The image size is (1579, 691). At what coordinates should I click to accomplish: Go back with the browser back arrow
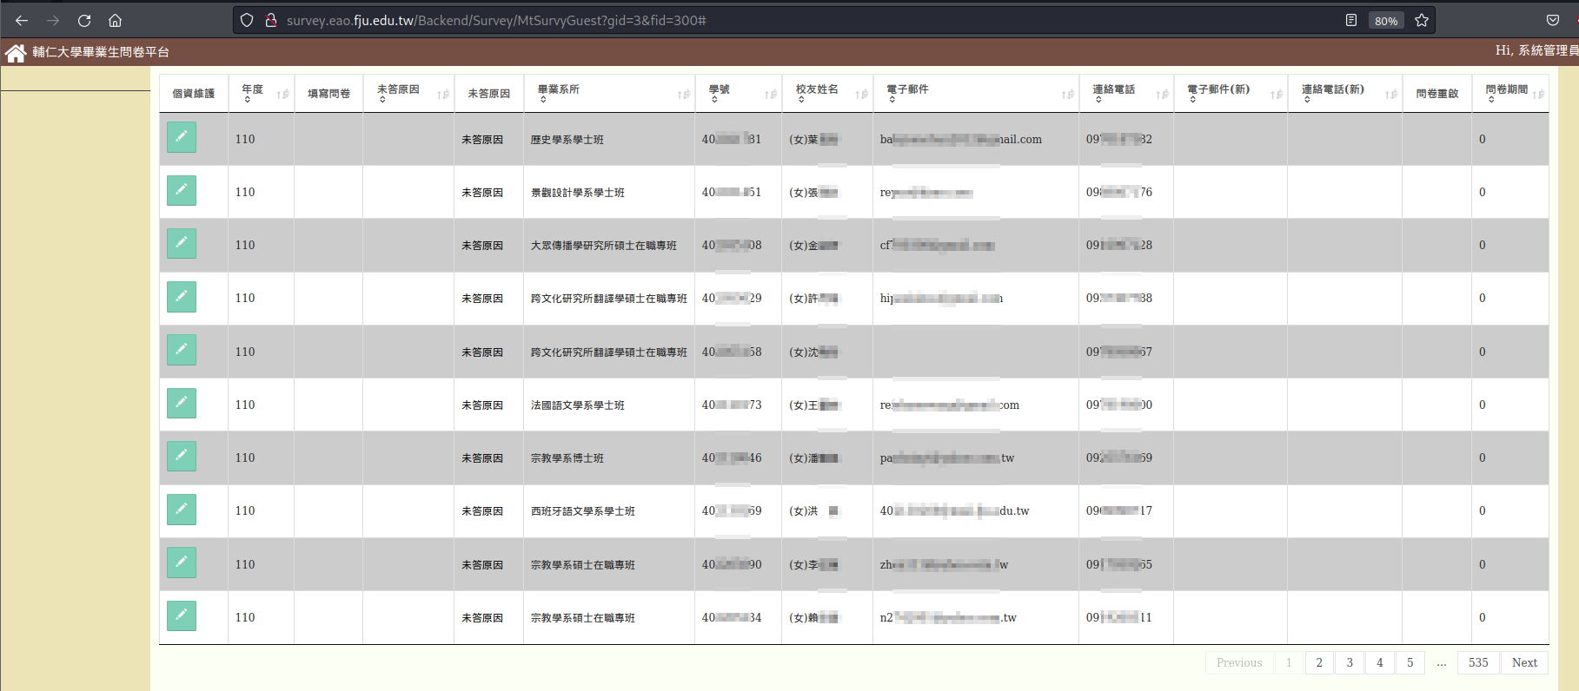pos(22,20)
